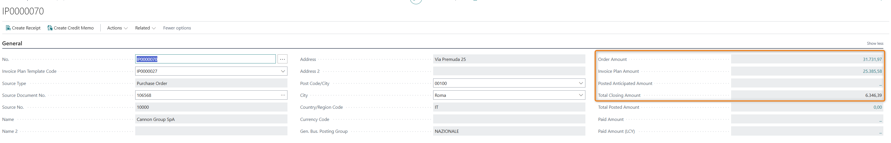This screenshot has width=891, height=143.
Task: Click Show less in General section
Action: [874, 44]
